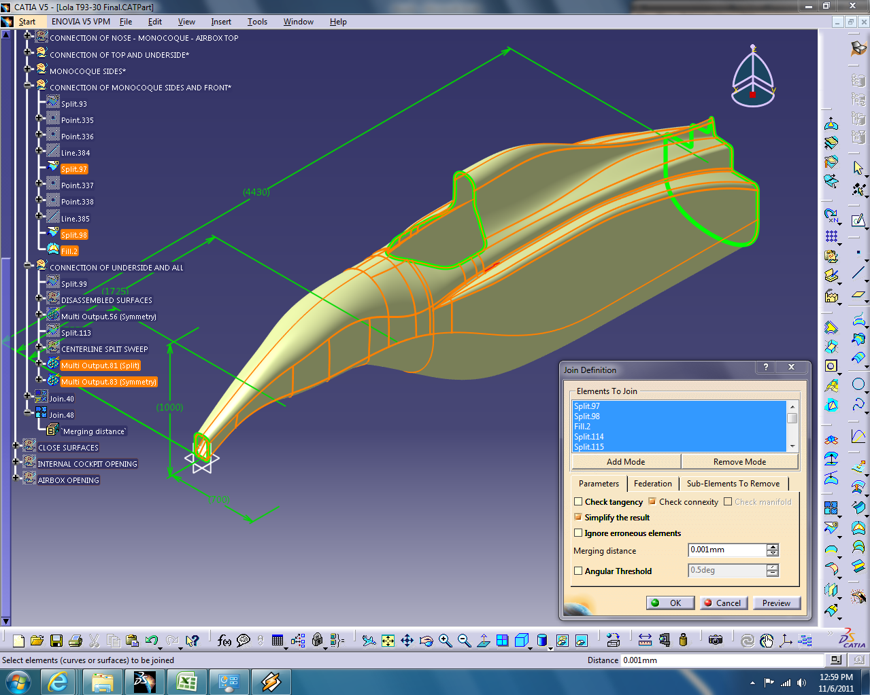Viewport: 870px width, 695px height.
Task: Open Excel from the Windows taskbar
Action: [186, 681]
